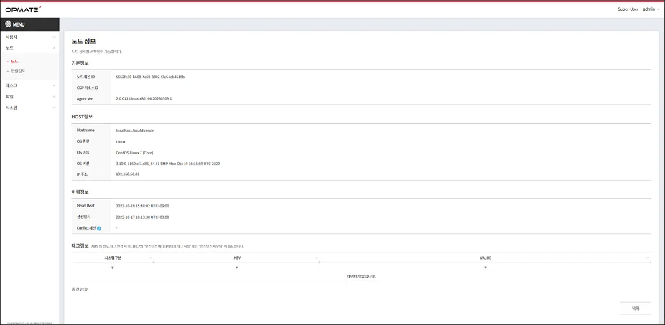Click the IP address value 192.168.56.81

(128, 174)
